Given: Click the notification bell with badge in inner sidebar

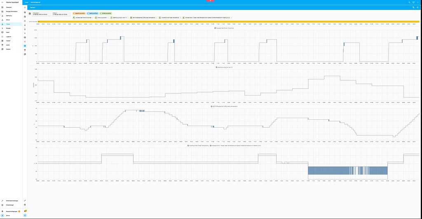Looking at the screenshot, I should [25, 211].
